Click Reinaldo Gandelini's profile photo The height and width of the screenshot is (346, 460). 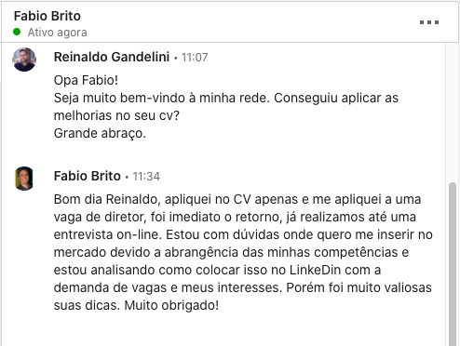click(24, 60)
